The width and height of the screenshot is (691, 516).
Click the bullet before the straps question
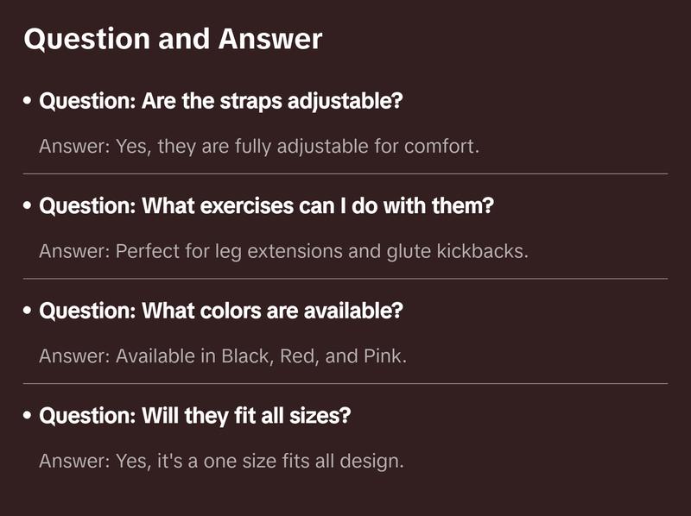(29, 102)
